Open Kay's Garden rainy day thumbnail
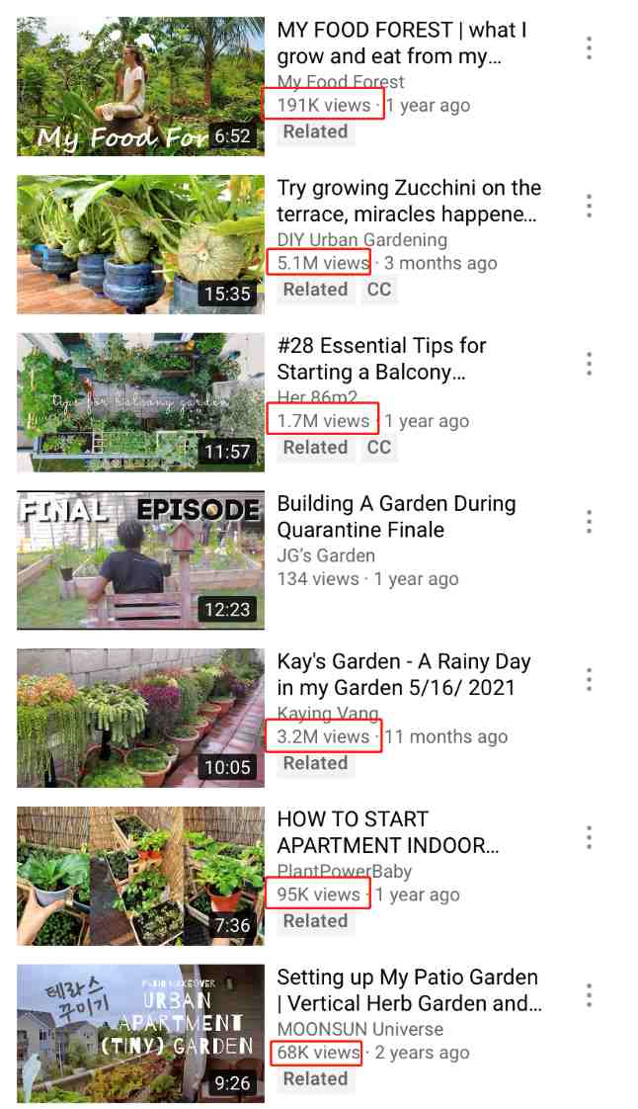 pyautogui.click(x=140, y=718)
